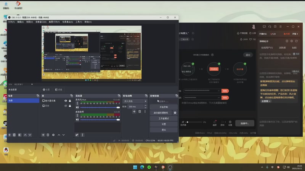The image size is (305, 171).
Task: Float the Scene Transitions dock panel
Action: click(146, 96)
